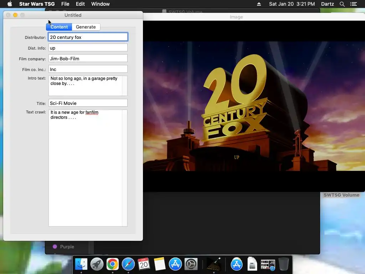Open the Trash in the dock

(x=283, y=264)
